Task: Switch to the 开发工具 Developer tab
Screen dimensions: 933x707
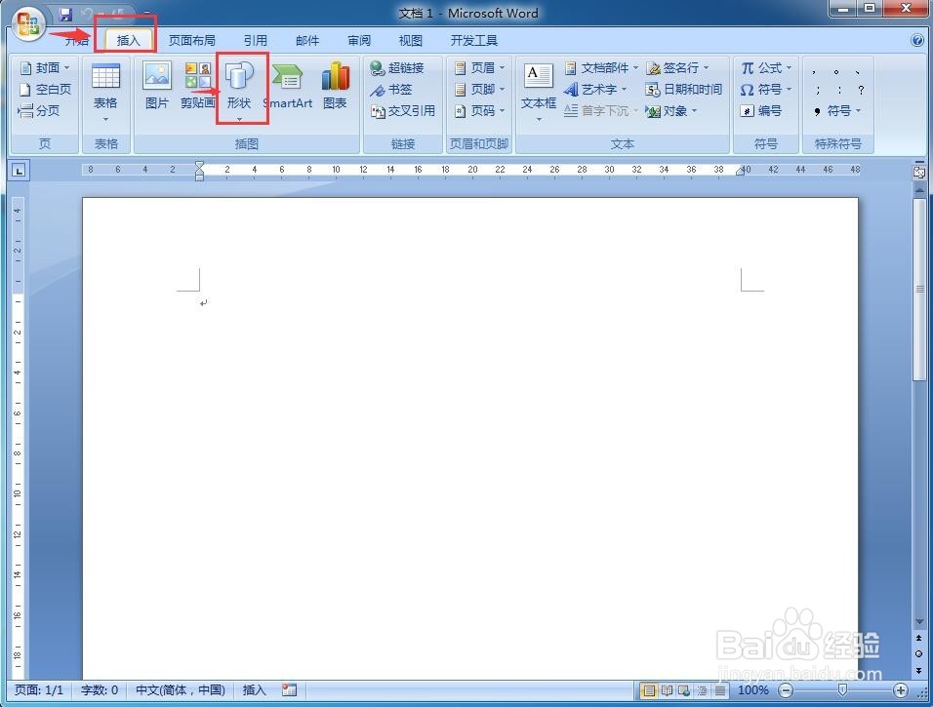Action: [473, 40]
